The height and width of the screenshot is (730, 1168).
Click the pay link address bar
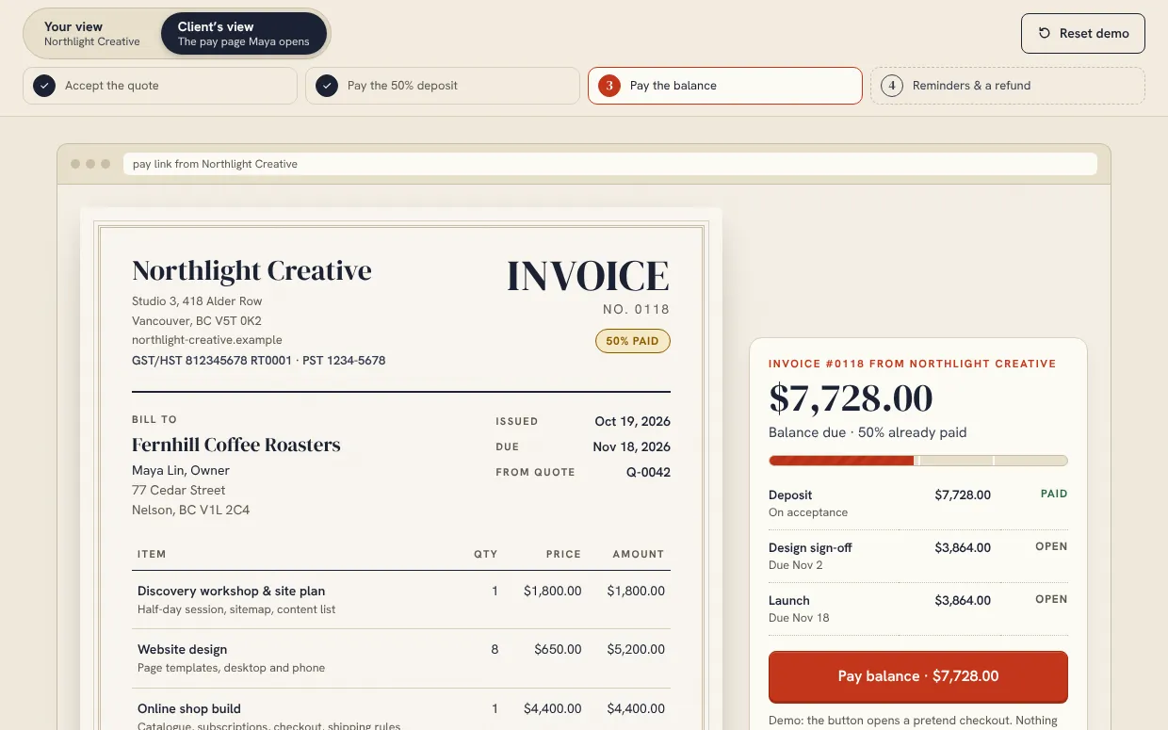[x=610, y=164]
